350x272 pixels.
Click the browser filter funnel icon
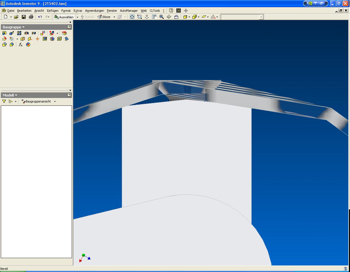[x=4, y=101]
